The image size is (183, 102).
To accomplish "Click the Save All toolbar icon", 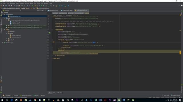I will pyautogui.click(x=4, y=6).
